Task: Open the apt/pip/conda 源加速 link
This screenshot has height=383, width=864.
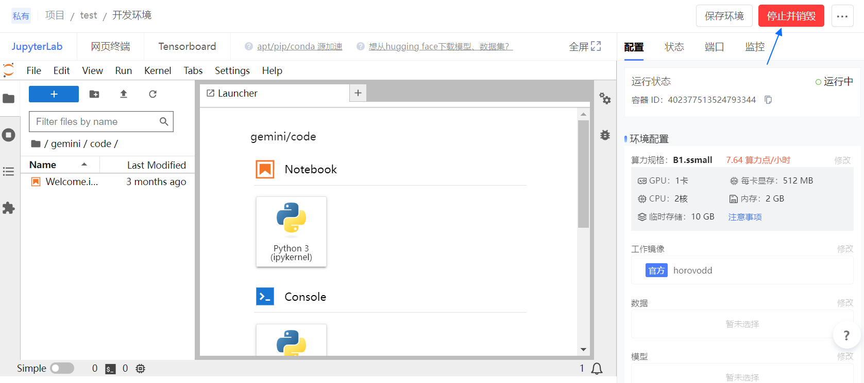Action: 299,47
